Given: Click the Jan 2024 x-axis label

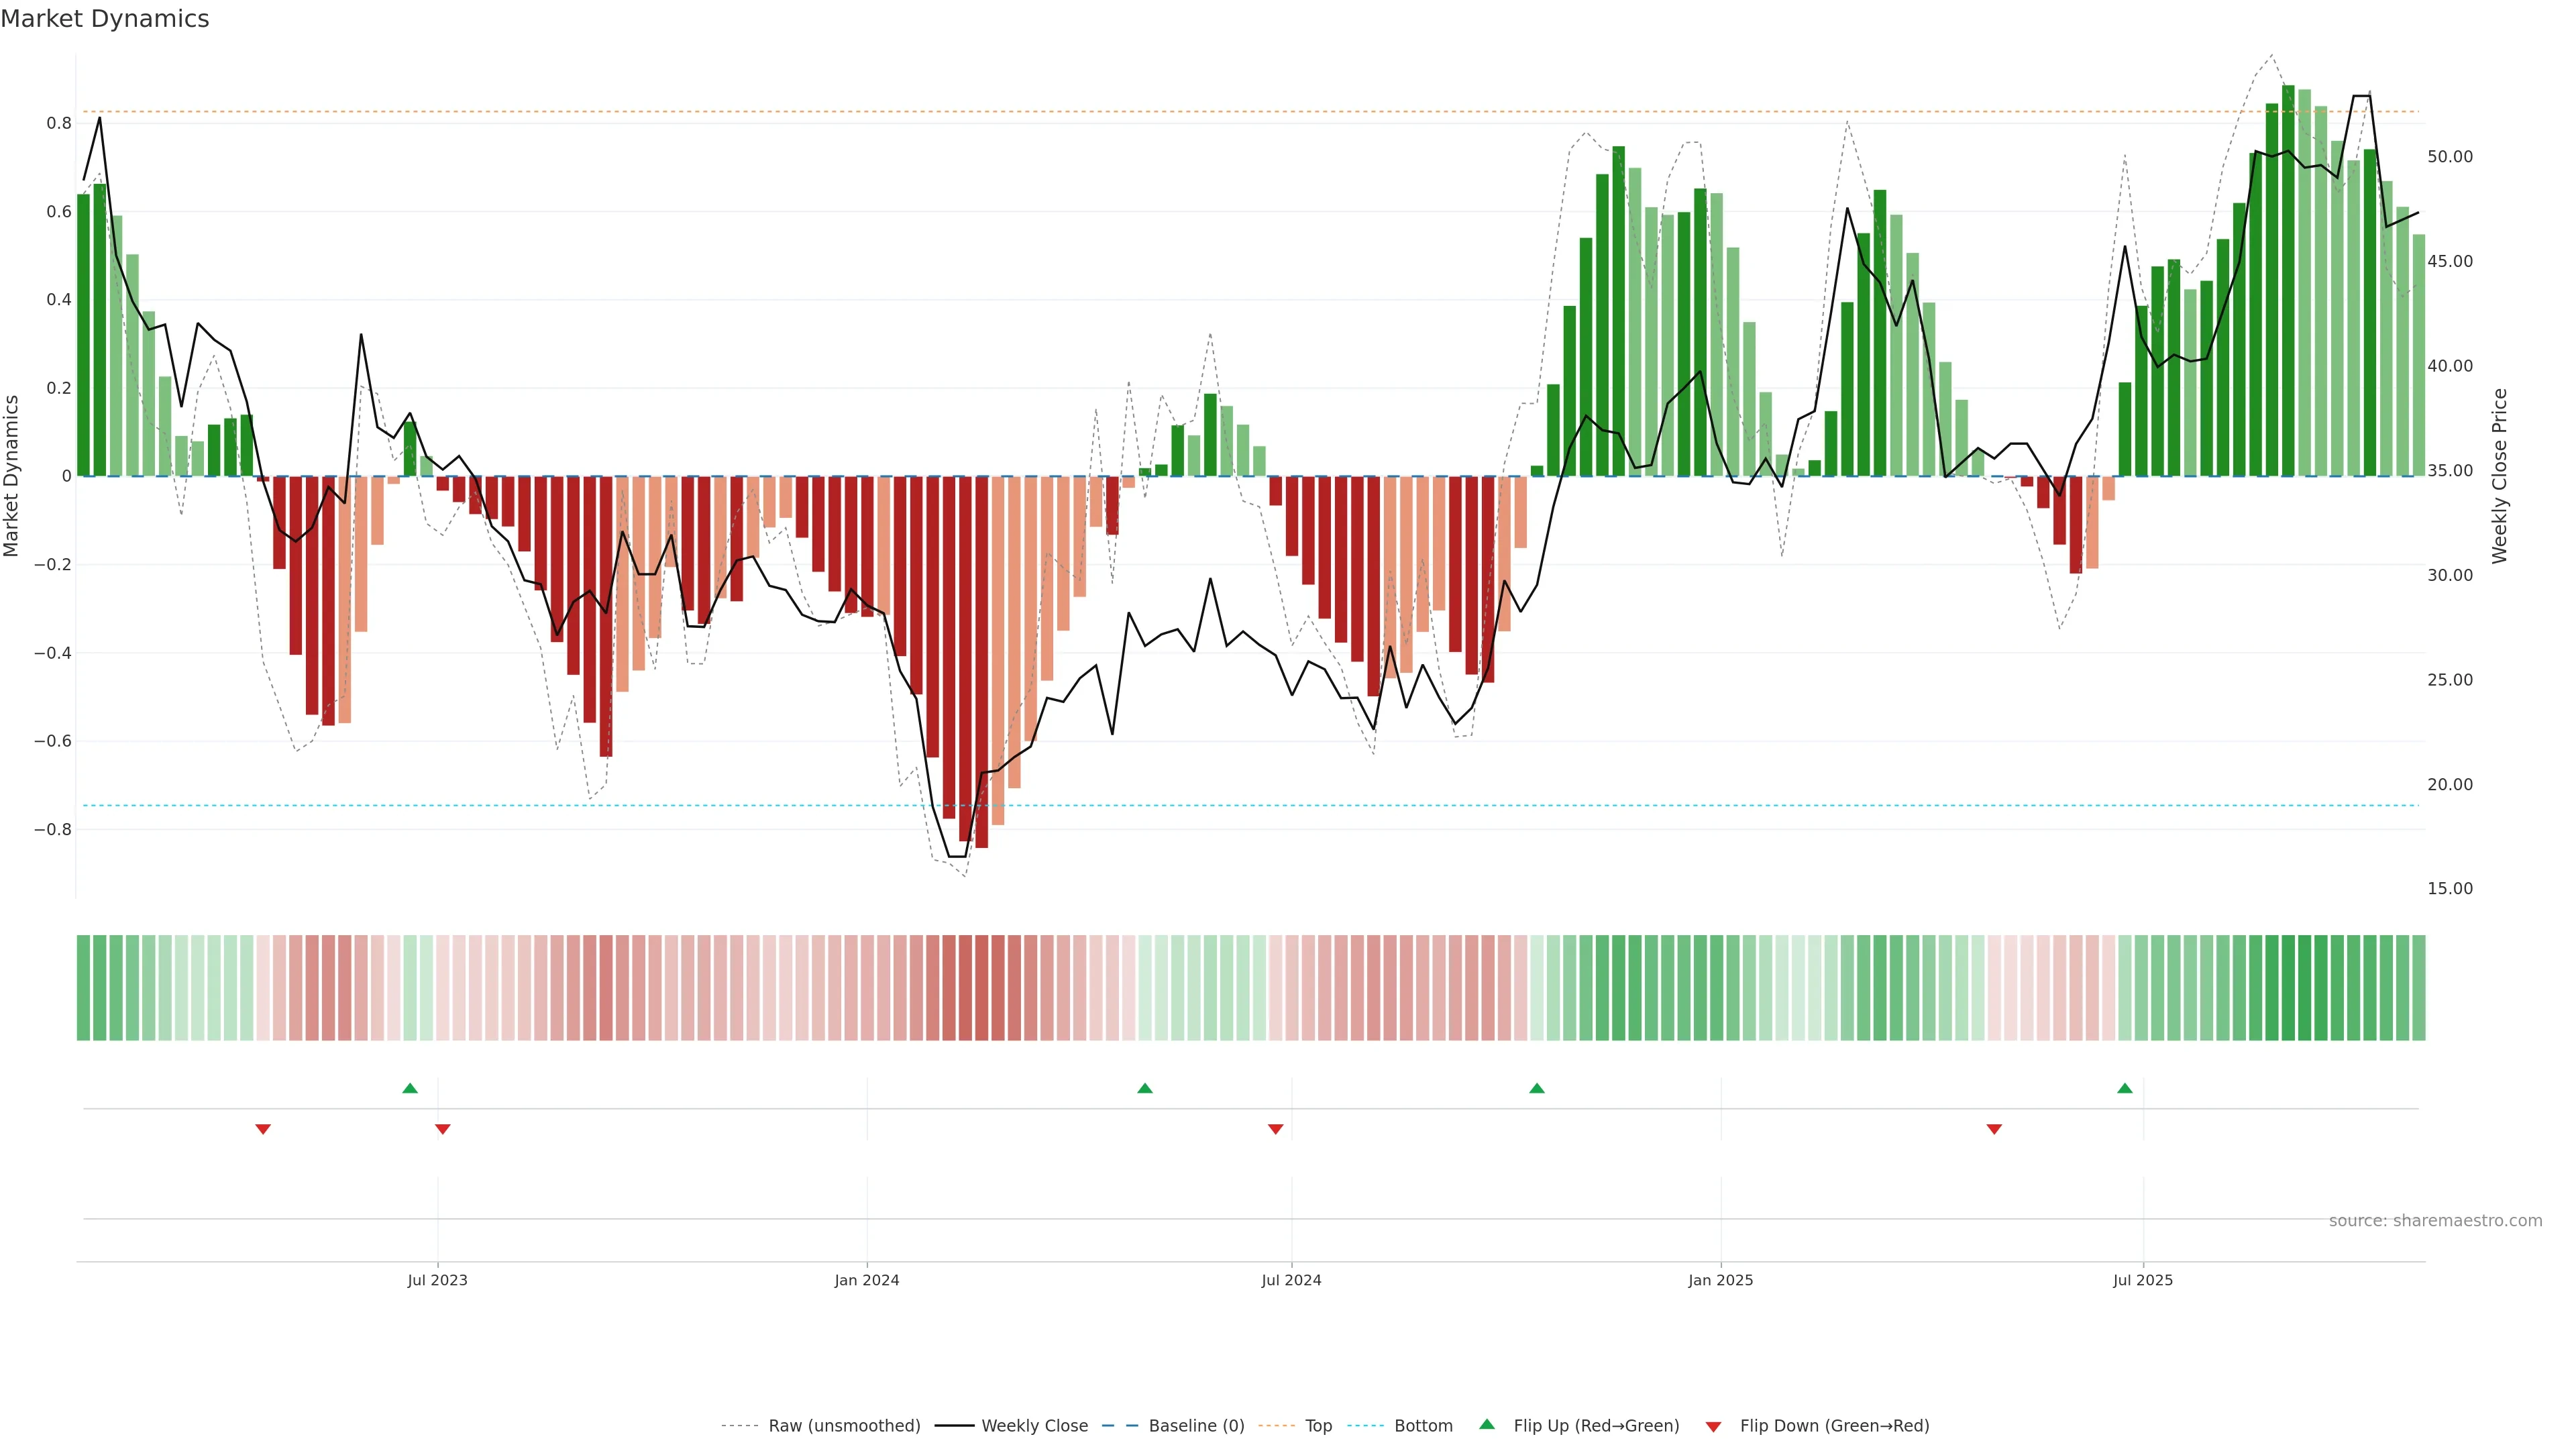Looking at the screenshot, I should [x=867, y=1280].
